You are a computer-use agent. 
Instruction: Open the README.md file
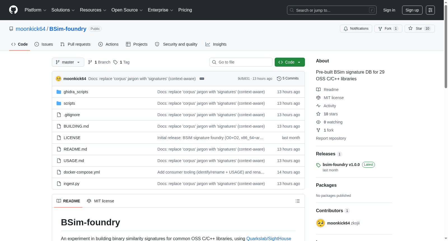tap(75, 149)
